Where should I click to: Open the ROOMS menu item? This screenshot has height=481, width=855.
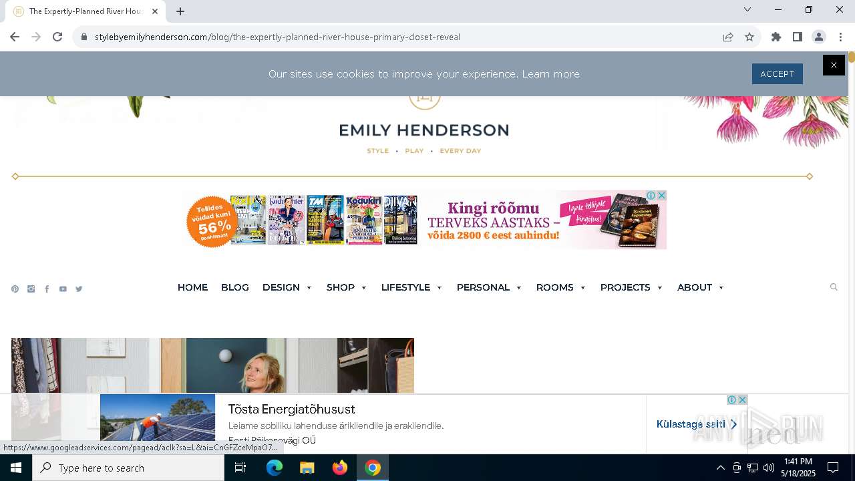(x=555, y=287)
